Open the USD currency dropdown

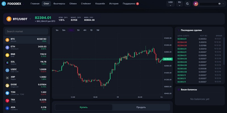pos(171,4)
